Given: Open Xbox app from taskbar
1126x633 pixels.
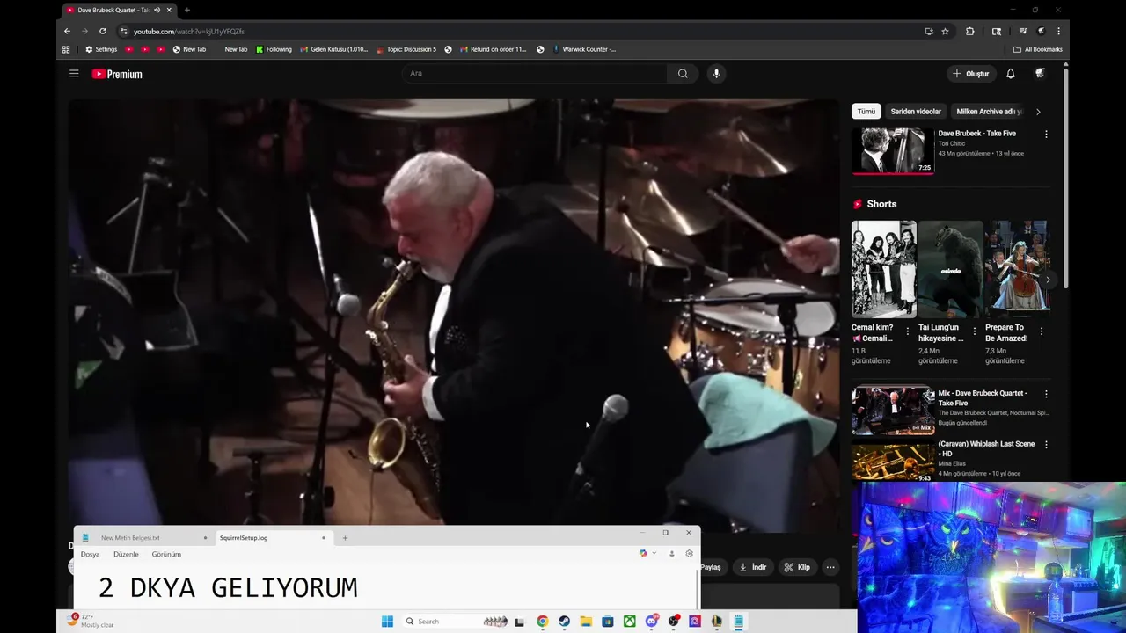Looking at the screenshot, I should point(630,622).
